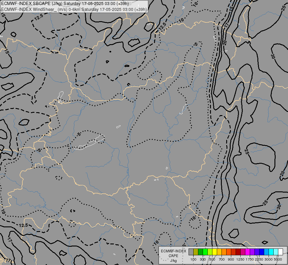
Task: Select the red-orange legend swatch
Action: 229,252
